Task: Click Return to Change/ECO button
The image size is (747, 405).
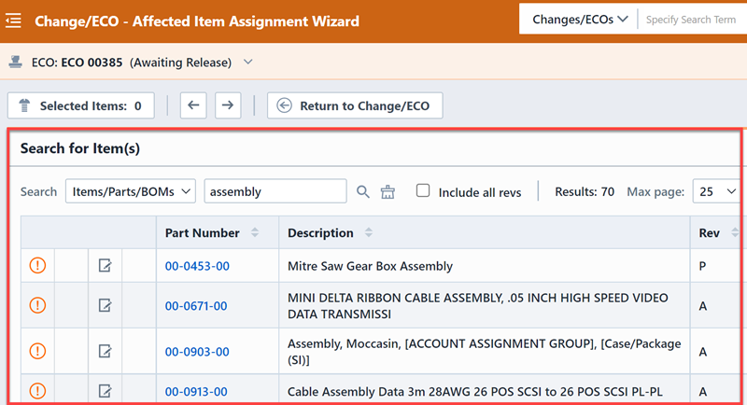Action: (355, 105)
